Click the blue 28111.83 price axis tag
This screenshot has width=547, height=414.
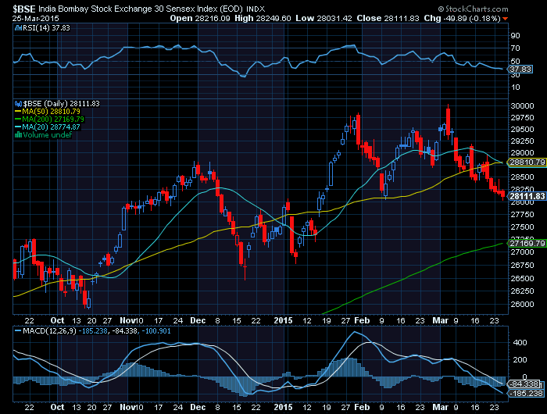(527, 196)
